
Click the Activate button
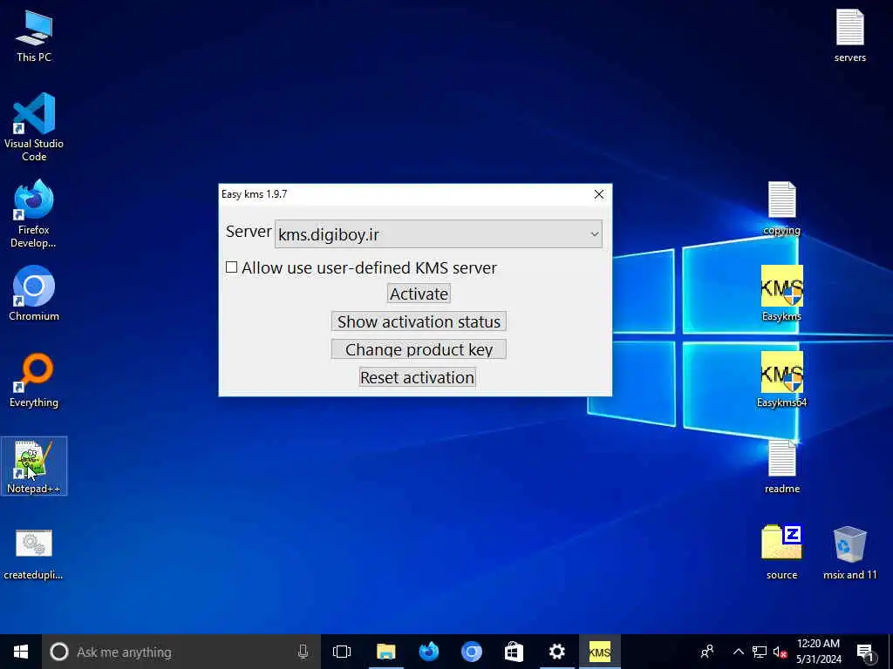419,294
